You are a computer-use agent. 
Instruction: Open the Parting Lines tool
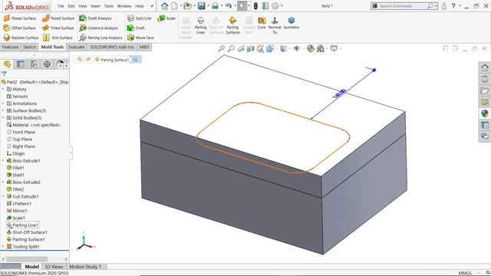(x=200, y=25)
